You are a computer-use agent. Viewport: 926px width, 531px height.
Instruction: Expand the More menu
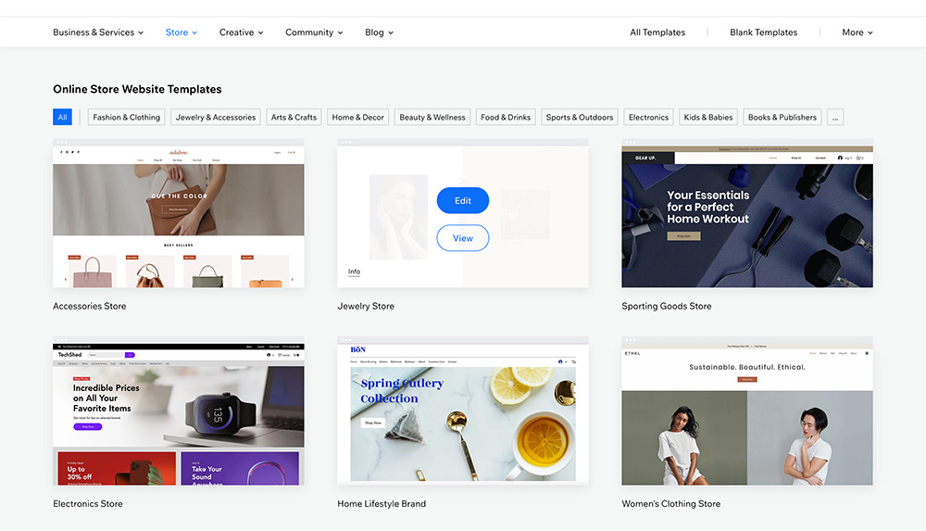[857, 32]
